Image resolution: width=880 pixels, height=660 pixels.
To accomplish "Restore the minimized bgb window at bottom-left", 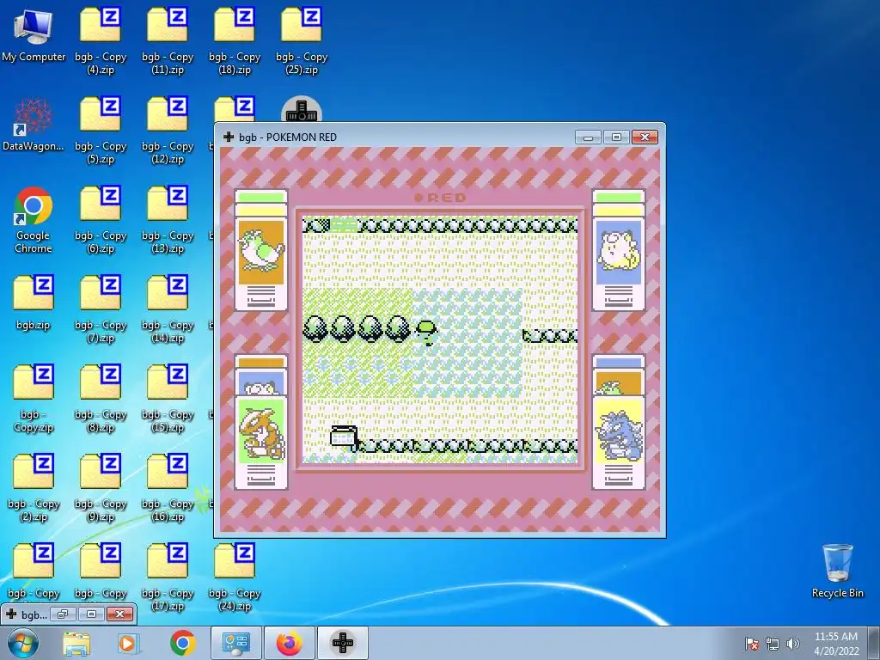I will 62,614.
